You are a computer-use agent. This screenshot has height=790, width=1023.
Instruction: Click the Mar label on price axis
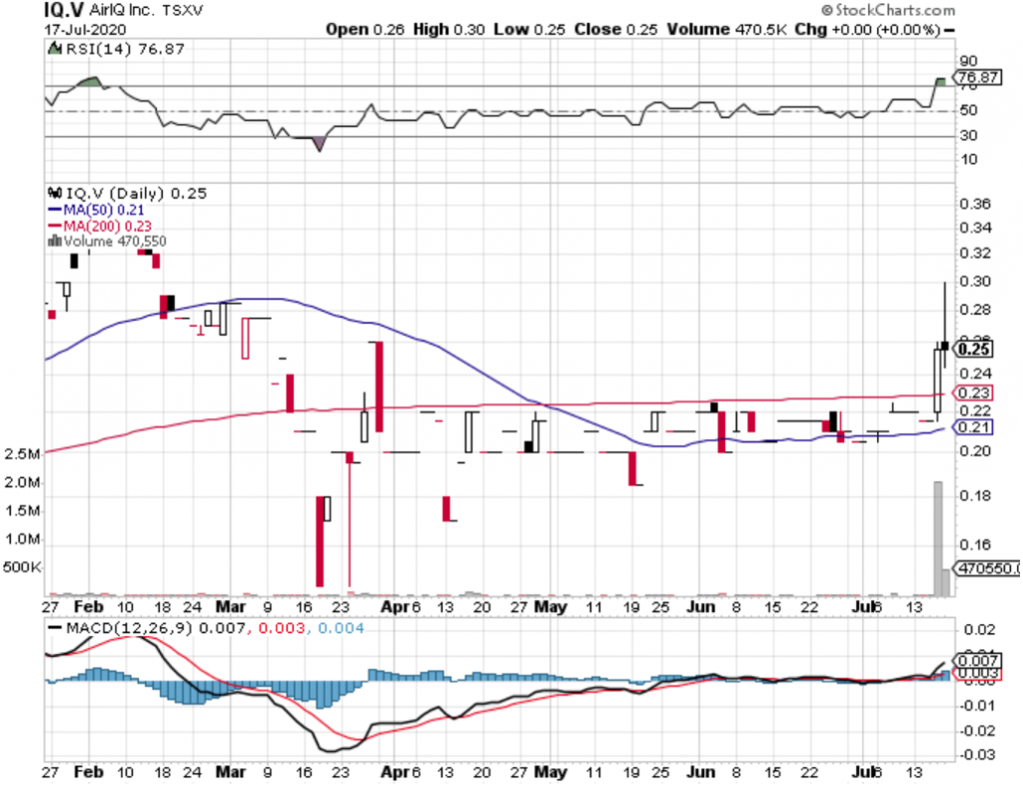pos(231,607)
